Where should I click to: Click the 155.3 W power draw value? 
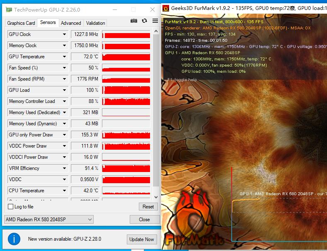point(85,135)
